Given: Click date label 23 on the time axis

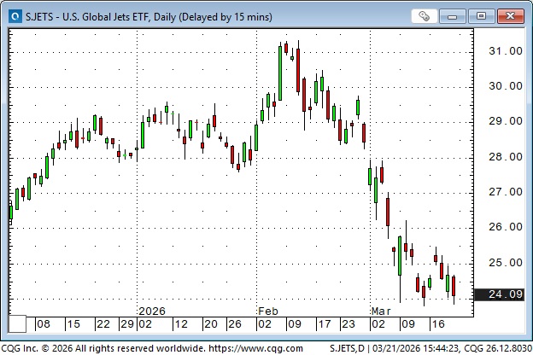Looking at the screenshot, I should point(348,324).
